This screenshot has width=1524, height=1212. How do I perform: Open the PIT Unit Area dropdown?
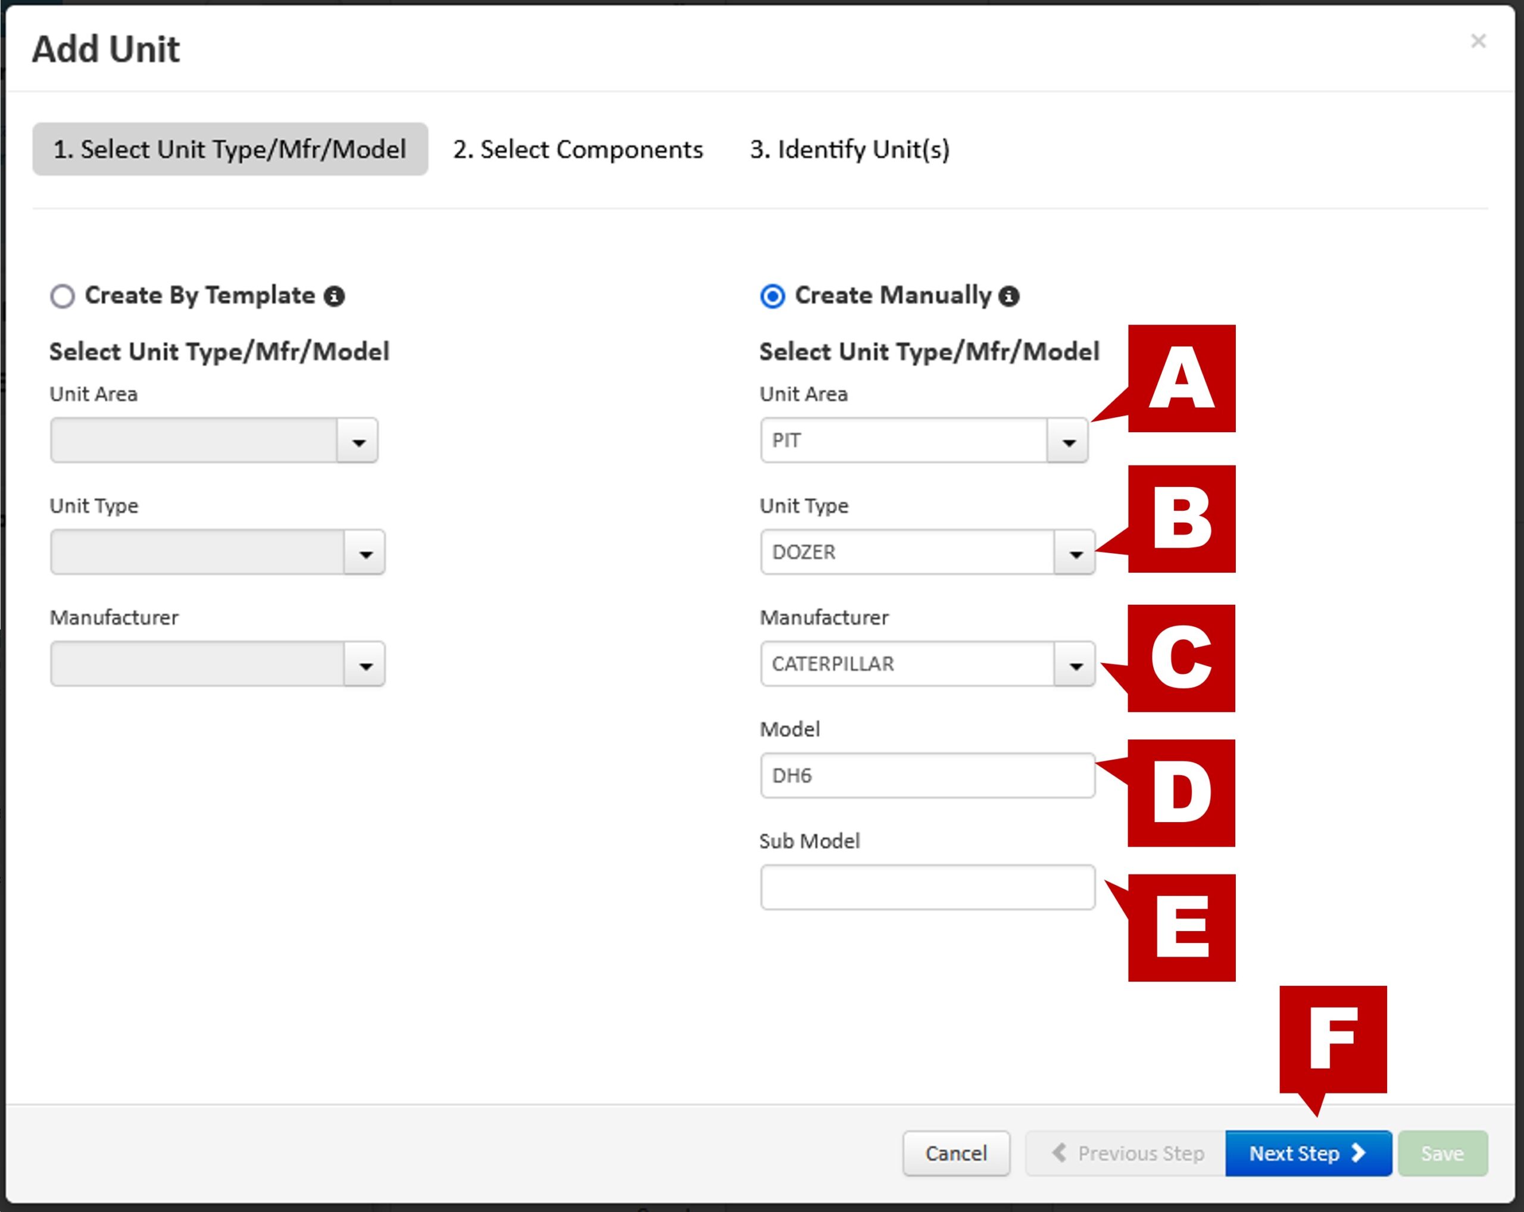point(1068,441)
